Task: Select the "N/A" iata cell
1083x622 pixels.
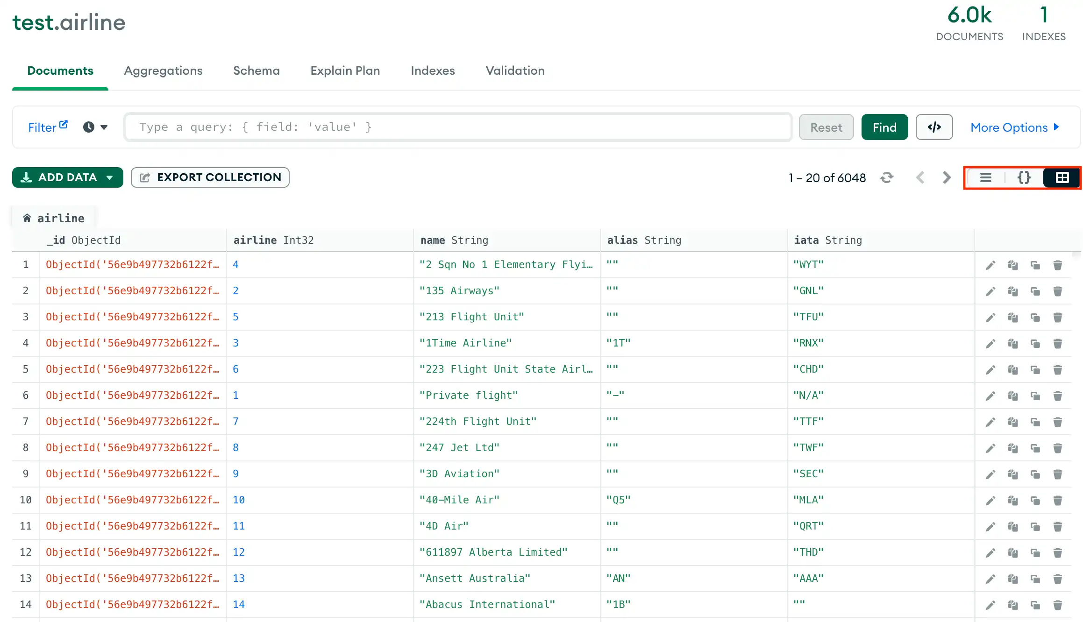Action: point(881,395)
